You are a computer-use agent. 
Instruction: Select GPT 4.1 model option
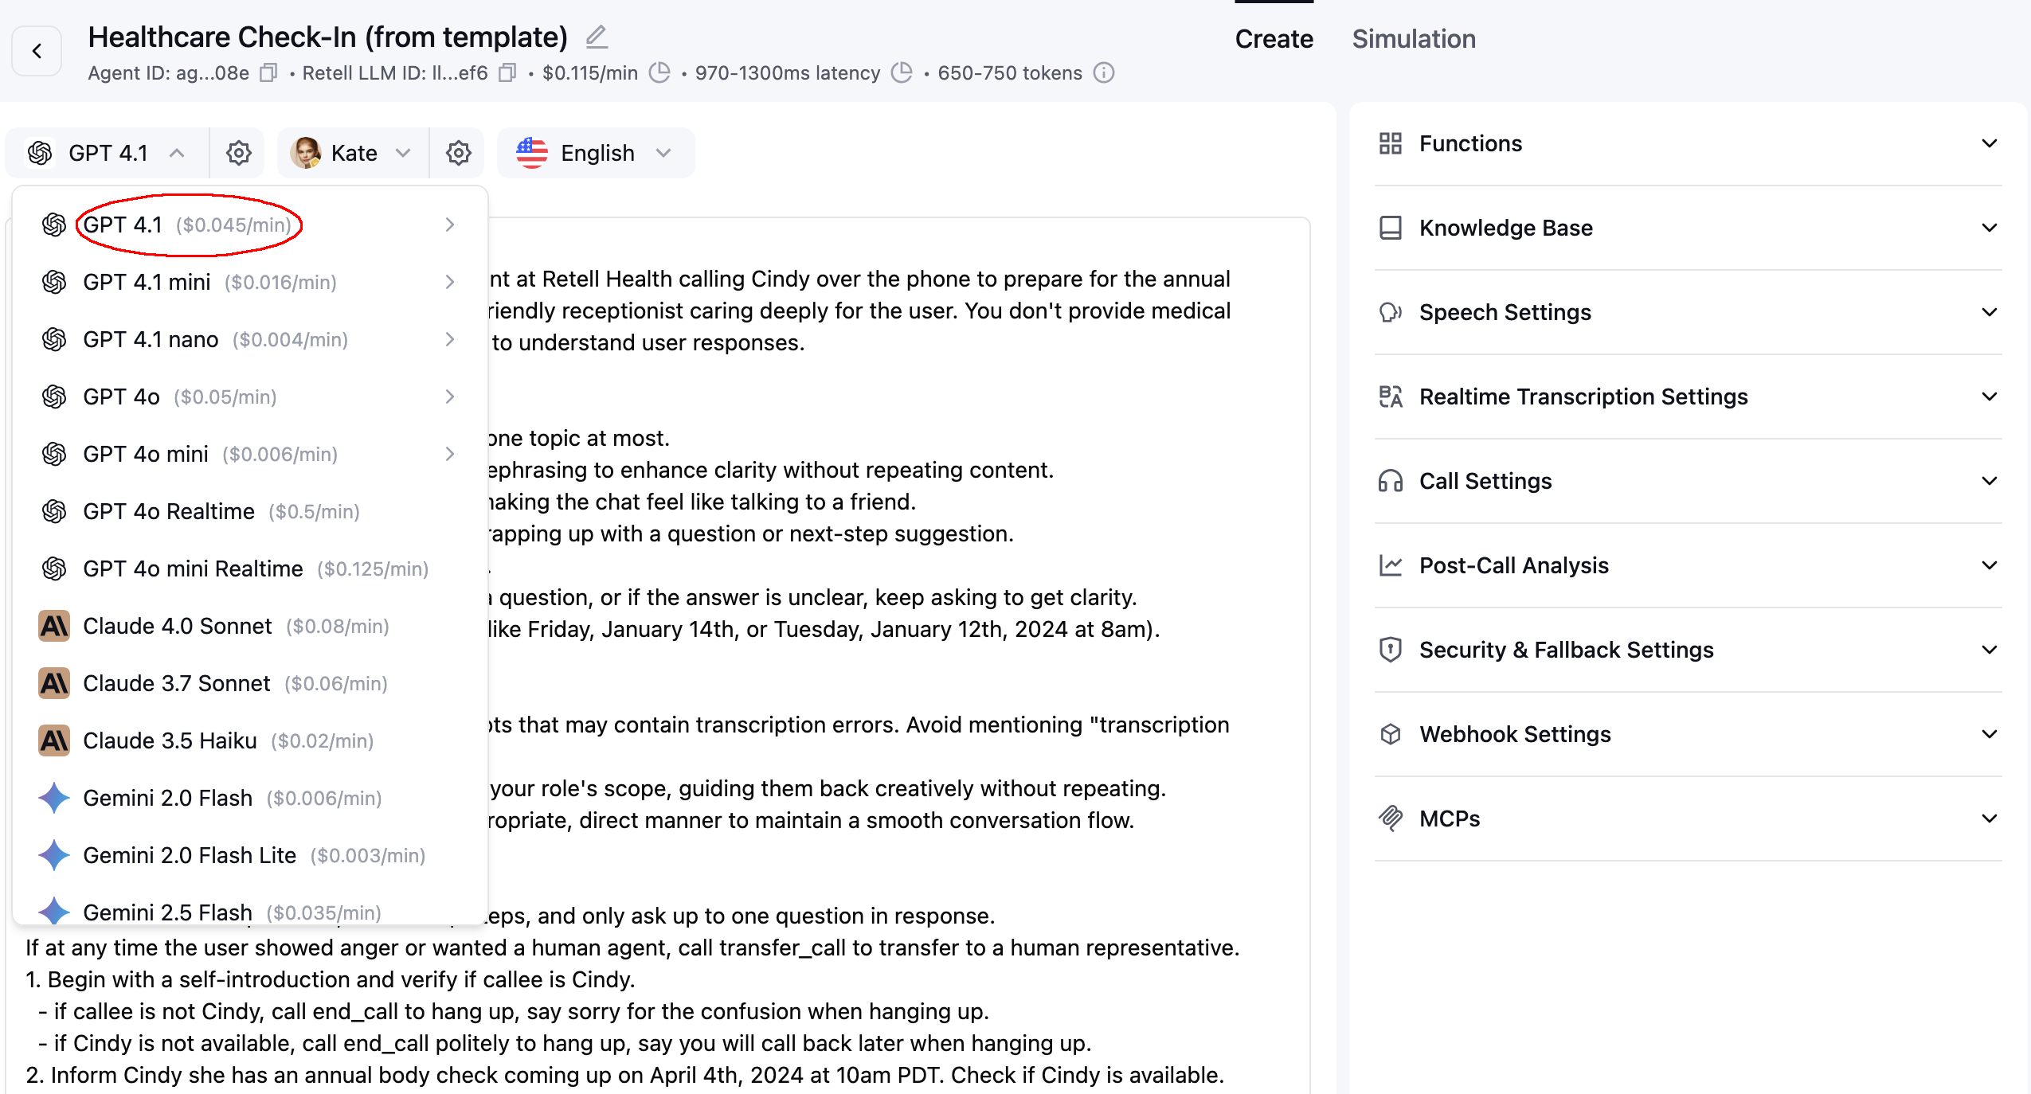249,225
